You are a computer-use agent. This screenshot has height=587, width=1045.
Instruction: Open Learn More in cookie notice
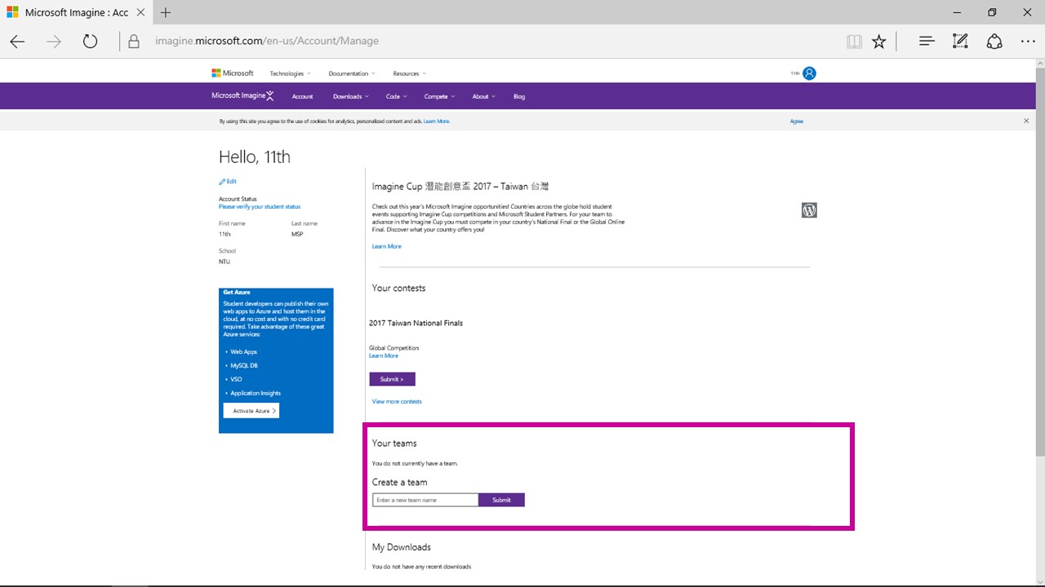(x=437, y=121)
